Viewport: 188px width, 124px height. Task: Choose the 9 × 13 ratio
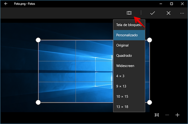(x=129, y=86)
